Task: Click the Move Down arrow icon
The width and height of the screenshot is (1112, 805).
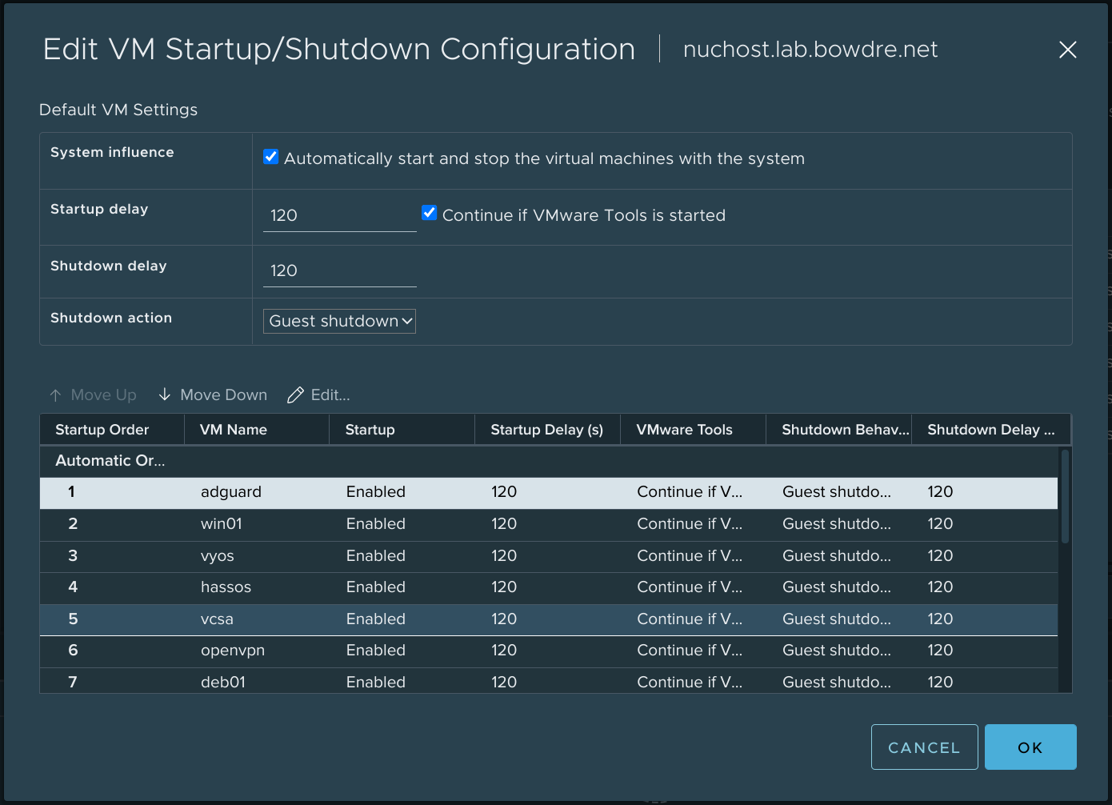Action: click(165, 394)
